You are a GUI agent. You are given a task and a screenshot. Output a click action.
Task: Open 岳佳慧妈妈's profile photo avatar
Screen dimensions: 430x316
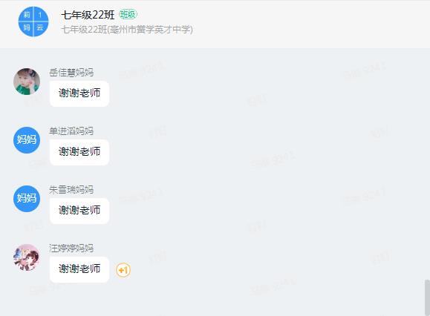27,82
